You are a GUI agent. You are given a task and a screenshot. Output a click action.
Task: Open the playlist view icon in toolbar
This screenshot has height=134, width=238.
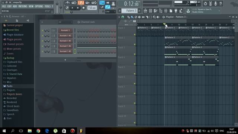[145, 11]
